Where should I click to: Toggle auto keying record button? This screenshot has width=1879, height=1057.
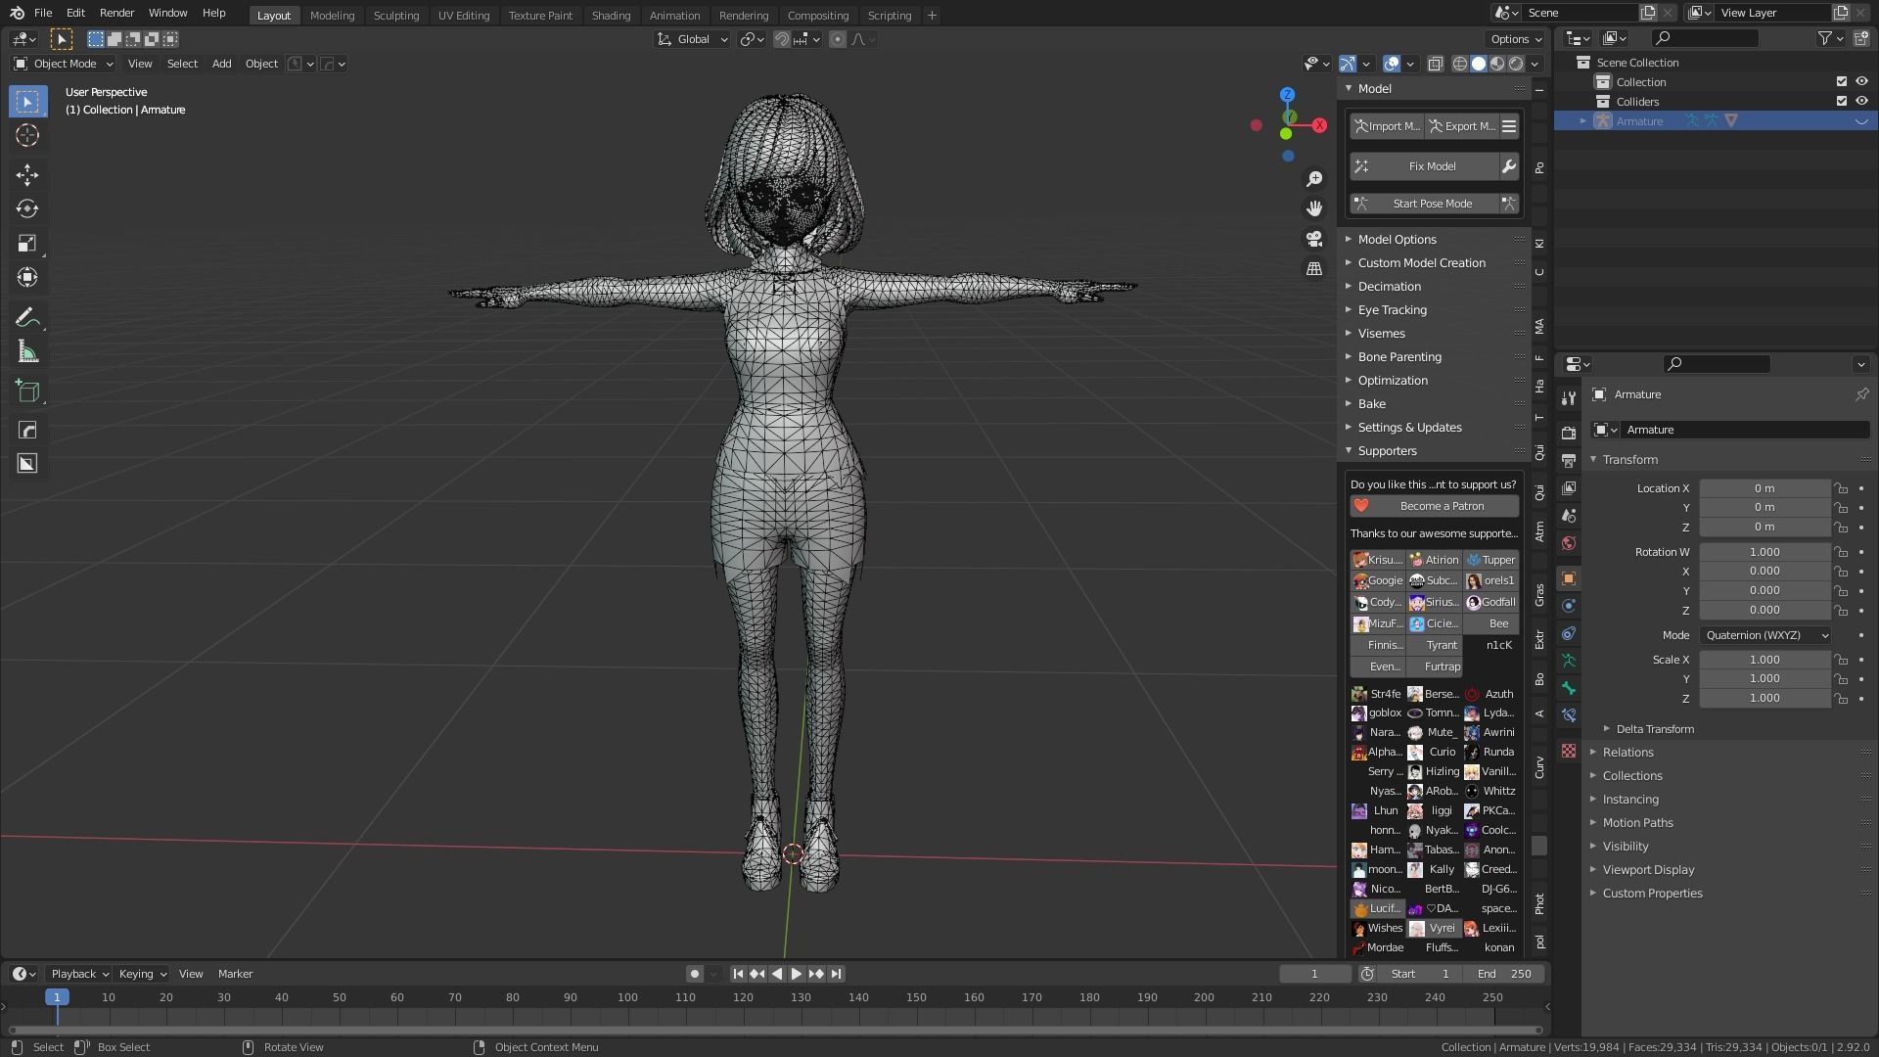click(694, 974)
